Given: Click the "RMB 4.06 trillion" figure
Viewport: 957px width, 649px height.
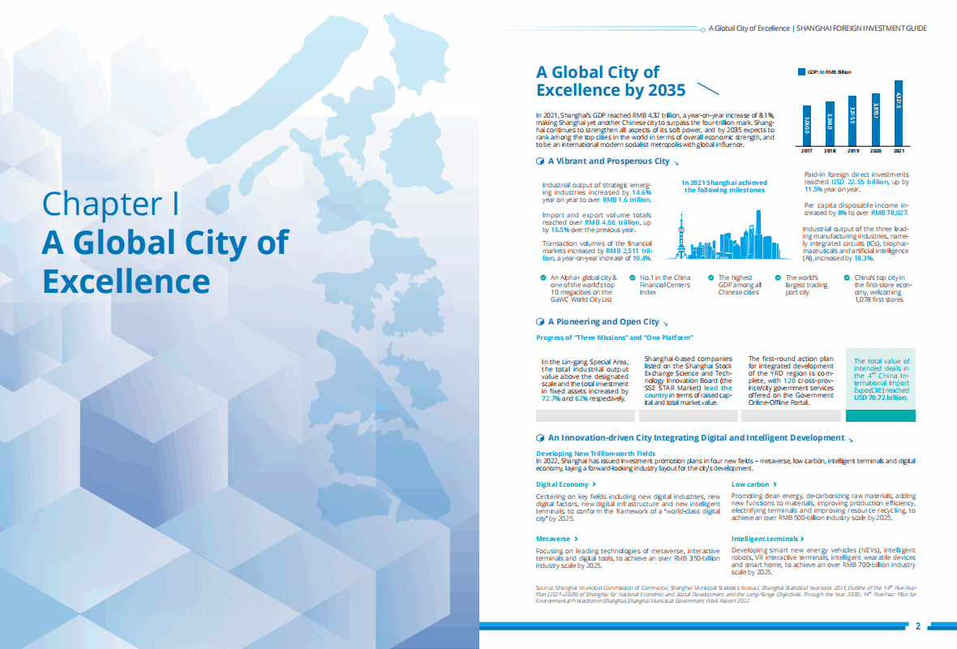Looking at the screenshot, I should pos(612,222).
